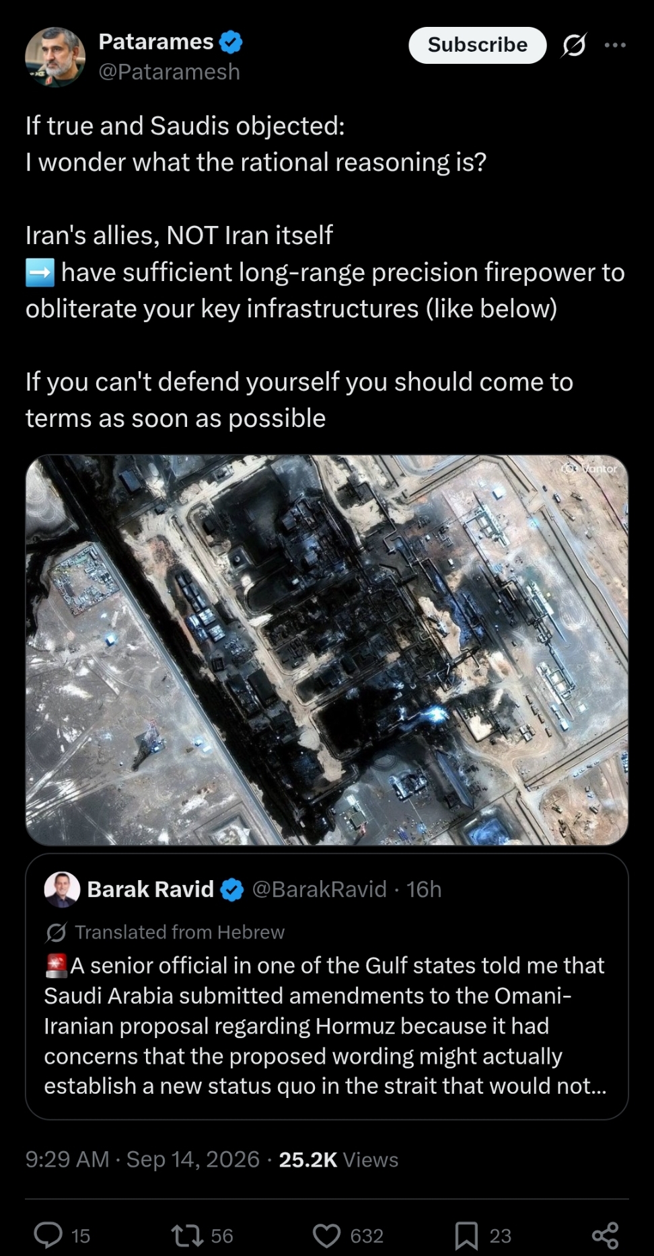Open the @Pataramesh handle
This screenshot has width=654, height=1256.
click(170, 71)
